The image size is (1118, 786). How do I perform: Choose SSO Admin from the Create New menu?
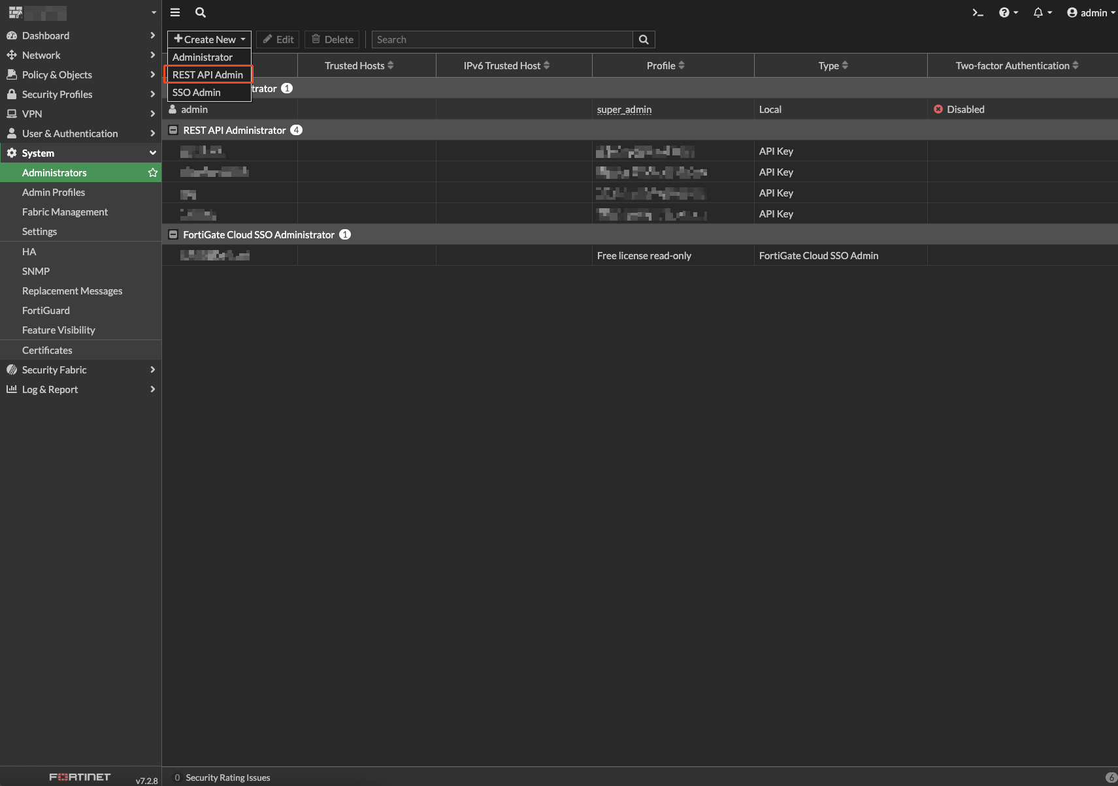tap(196, 92)
